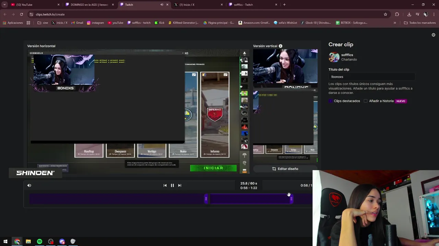439x246 pixels.
Task: Skip to clip end
Action: pyautogui.click(x=179, y=186)
